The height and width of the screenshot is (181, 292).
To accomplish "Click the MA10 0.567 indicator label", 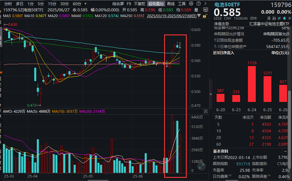I will (x=35, y=16).
